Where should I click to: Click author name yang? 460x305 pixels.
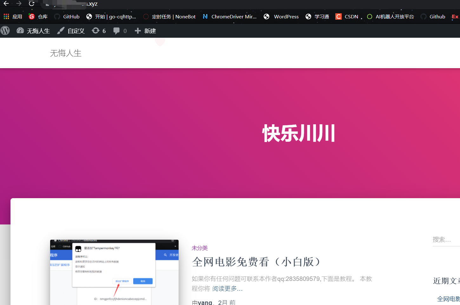(x=205, y=302)
